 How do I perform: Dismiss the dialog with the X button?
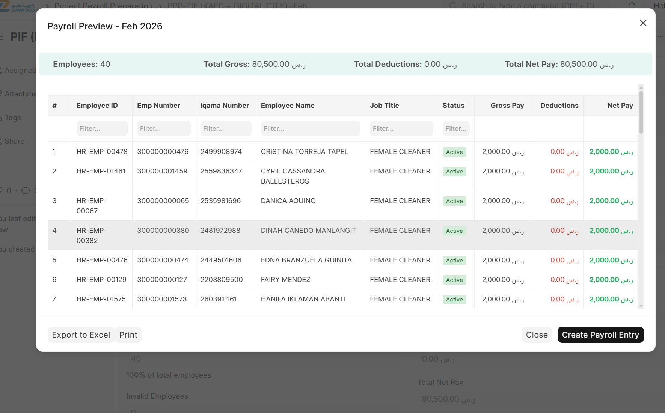coord(643,23)
